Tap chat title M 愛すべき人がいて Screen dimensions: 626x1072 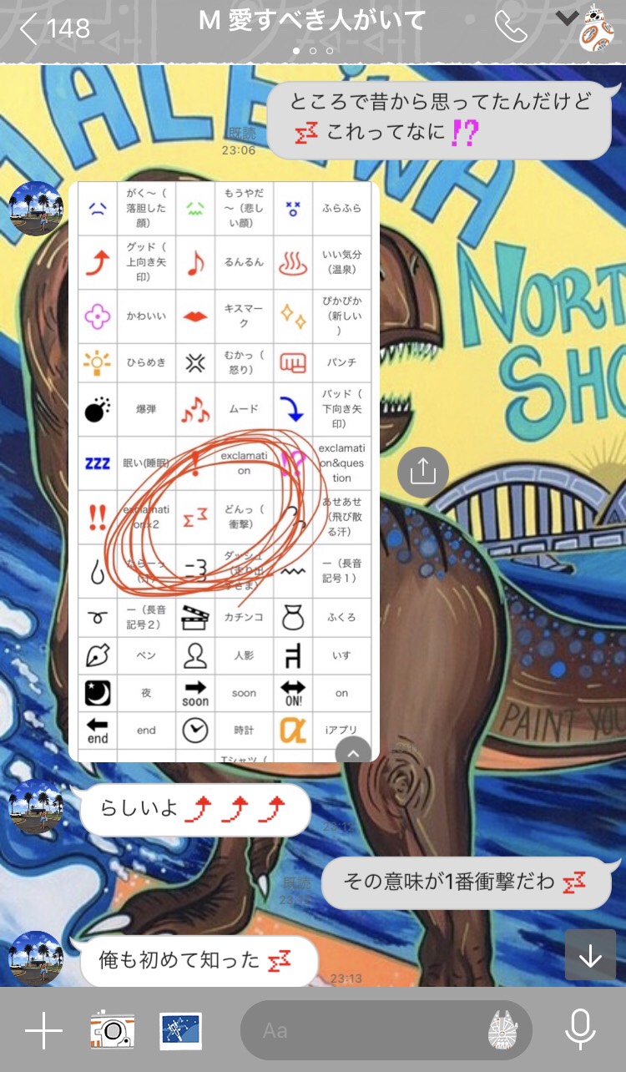[312, 21]
